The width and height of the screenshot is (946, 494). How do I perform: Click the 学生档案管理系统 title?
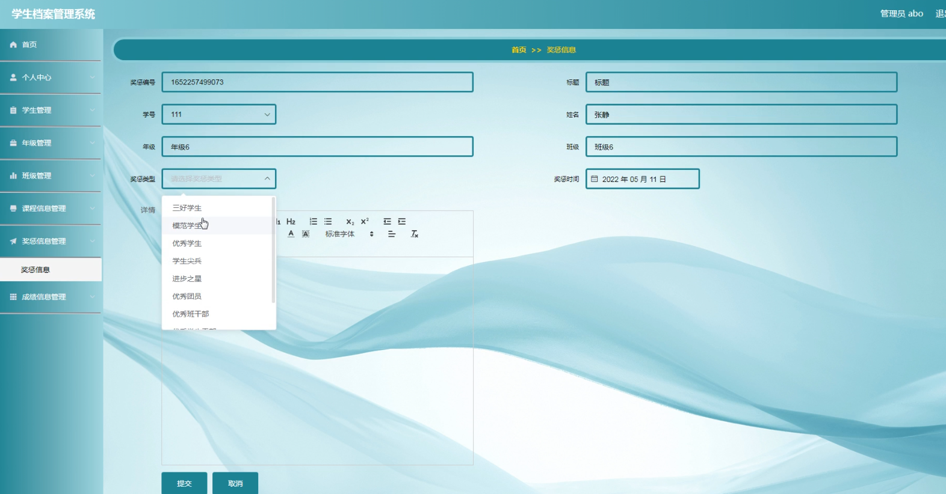[54, 14]
